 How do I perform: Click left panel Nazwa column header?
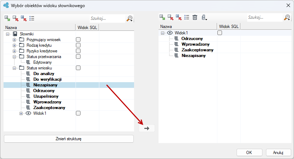click(39, 28)
